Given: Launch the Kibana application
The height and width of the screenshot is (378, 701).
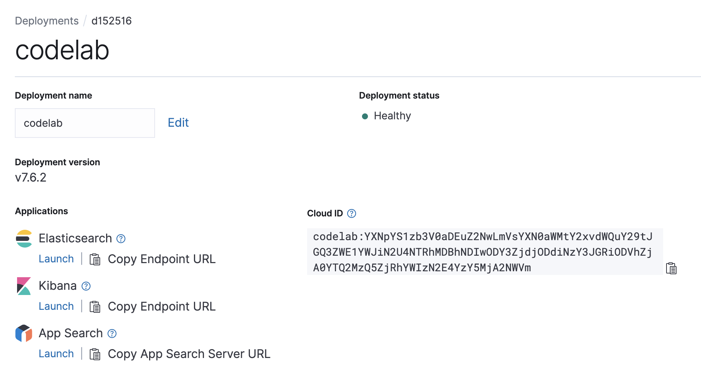Looking at the screenshot, I should (56, 306).
